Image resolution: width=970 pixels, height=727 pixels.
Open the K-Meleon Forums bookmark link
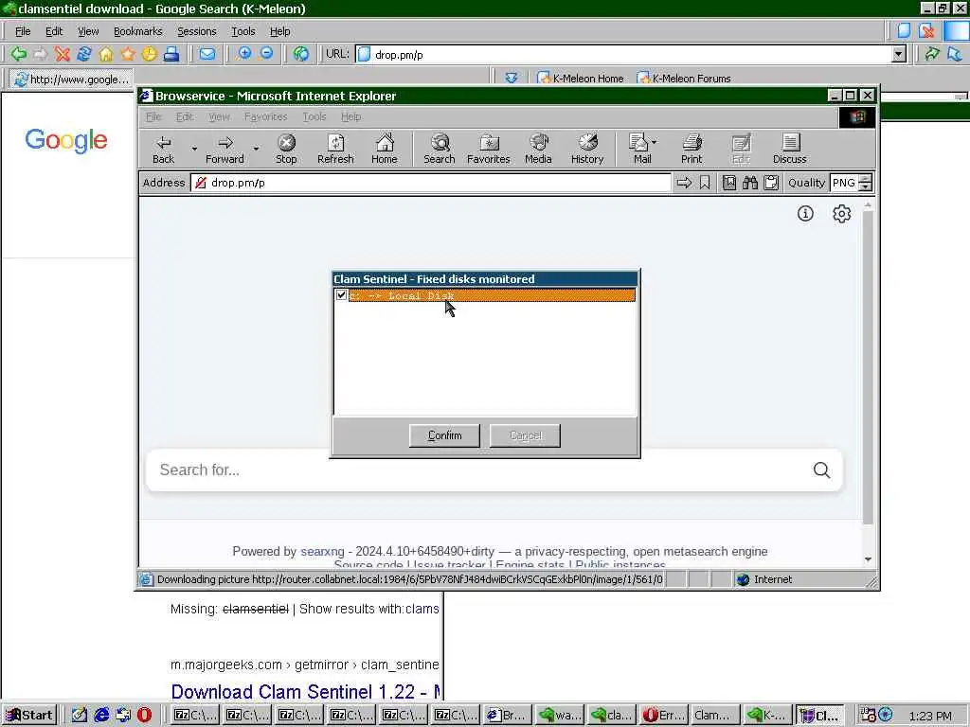[x=684, y=79]
